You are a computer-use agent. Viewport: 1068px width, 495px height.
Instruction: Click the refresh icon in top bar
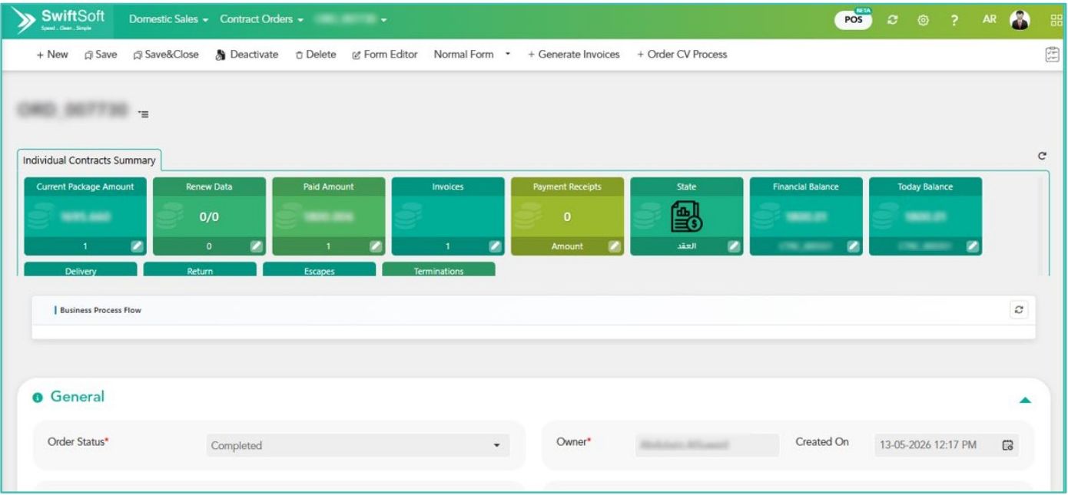tap(894, 20)
